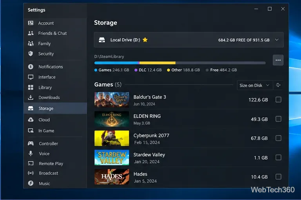301x200 pixels.
Task: Click the In Game overlay icon
Action: [31, 131]
